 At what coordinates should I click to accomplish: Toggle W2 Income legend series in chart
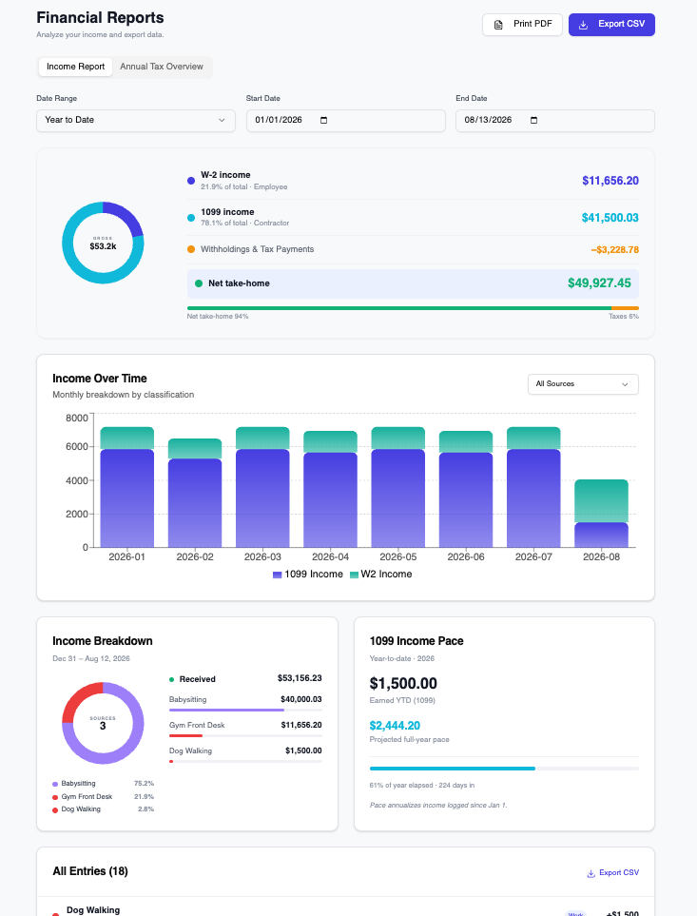pos(380,575)
